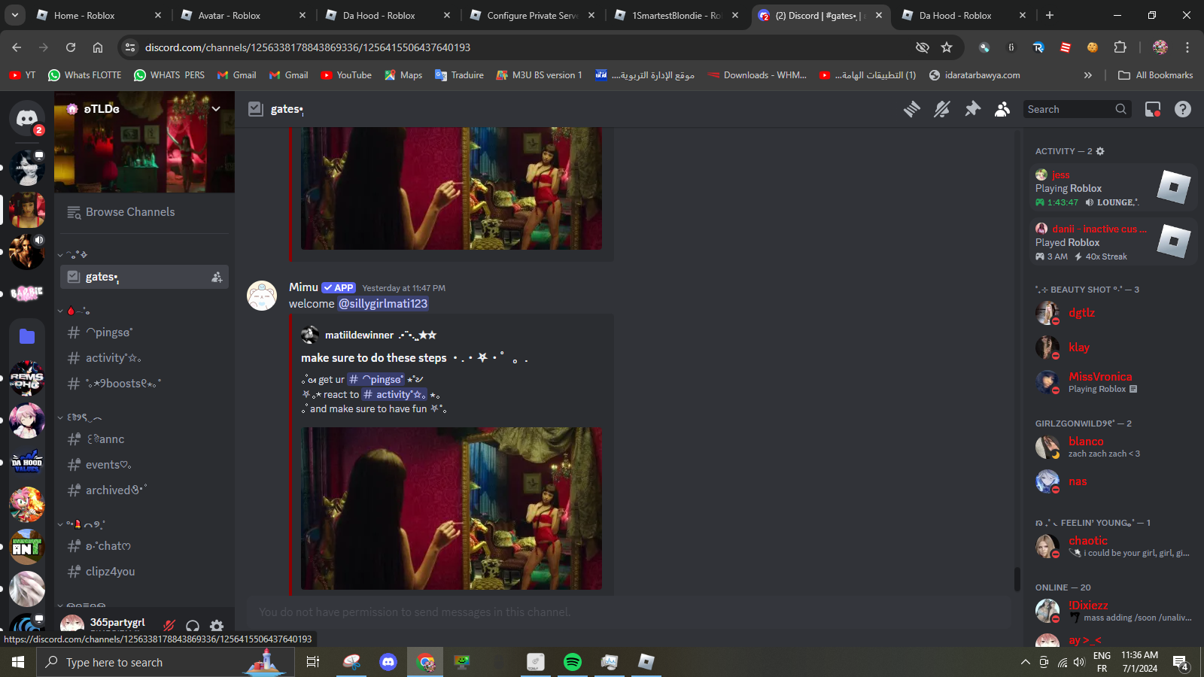
Task: Open activity settings gear in member list
Action: [1100, 151]
